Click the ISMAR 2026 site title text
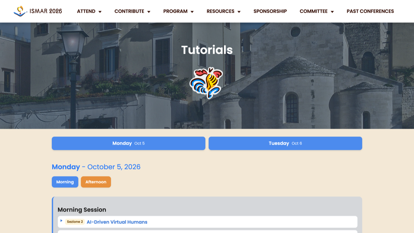 click(x=46, y=11)
